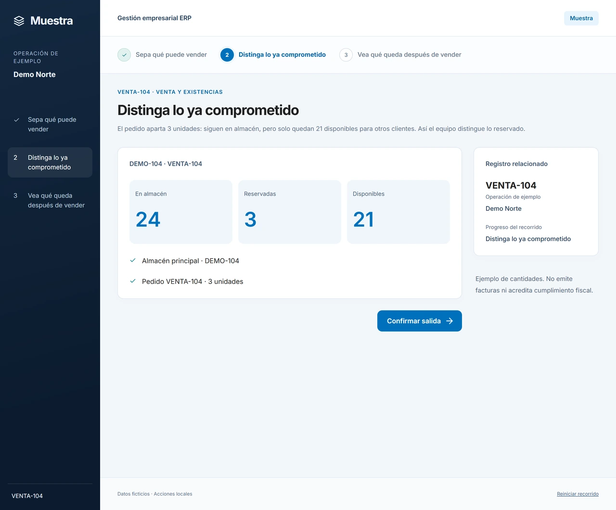Click the main heading Distinga lo ya comprometido
Screen dimensions: 616x510
coord(208,110)
